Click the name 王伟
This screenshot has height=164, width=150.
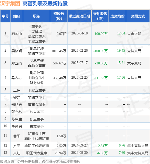pyautogui.click(x=17, y=90)
